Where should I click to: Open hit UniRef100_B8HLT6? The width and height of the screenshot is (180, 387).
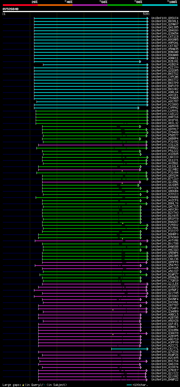tap(165, 203)
